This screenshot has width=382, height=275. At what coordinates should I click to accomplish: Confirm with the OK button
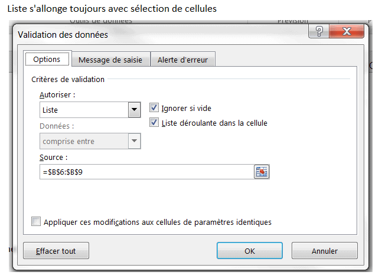tap(250, 251)
